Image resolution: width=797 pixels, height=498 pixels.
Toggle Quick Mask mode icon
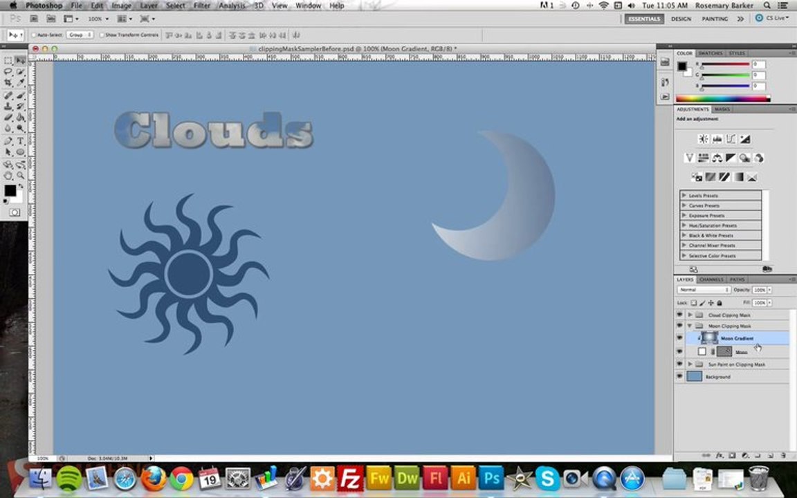point(15,212)
